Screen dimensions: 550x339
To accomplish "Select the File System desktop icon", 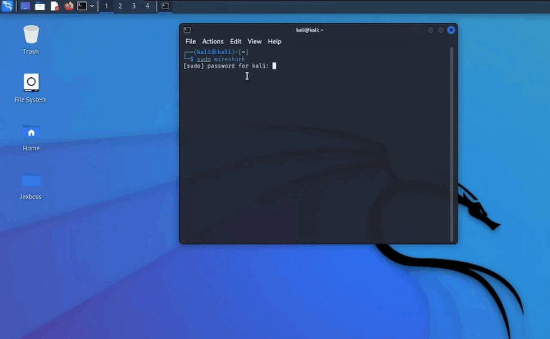I will (x=31, y=87).
